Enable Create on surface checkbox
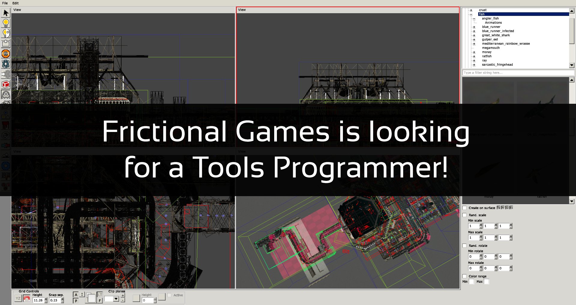 tap(464, 208)
